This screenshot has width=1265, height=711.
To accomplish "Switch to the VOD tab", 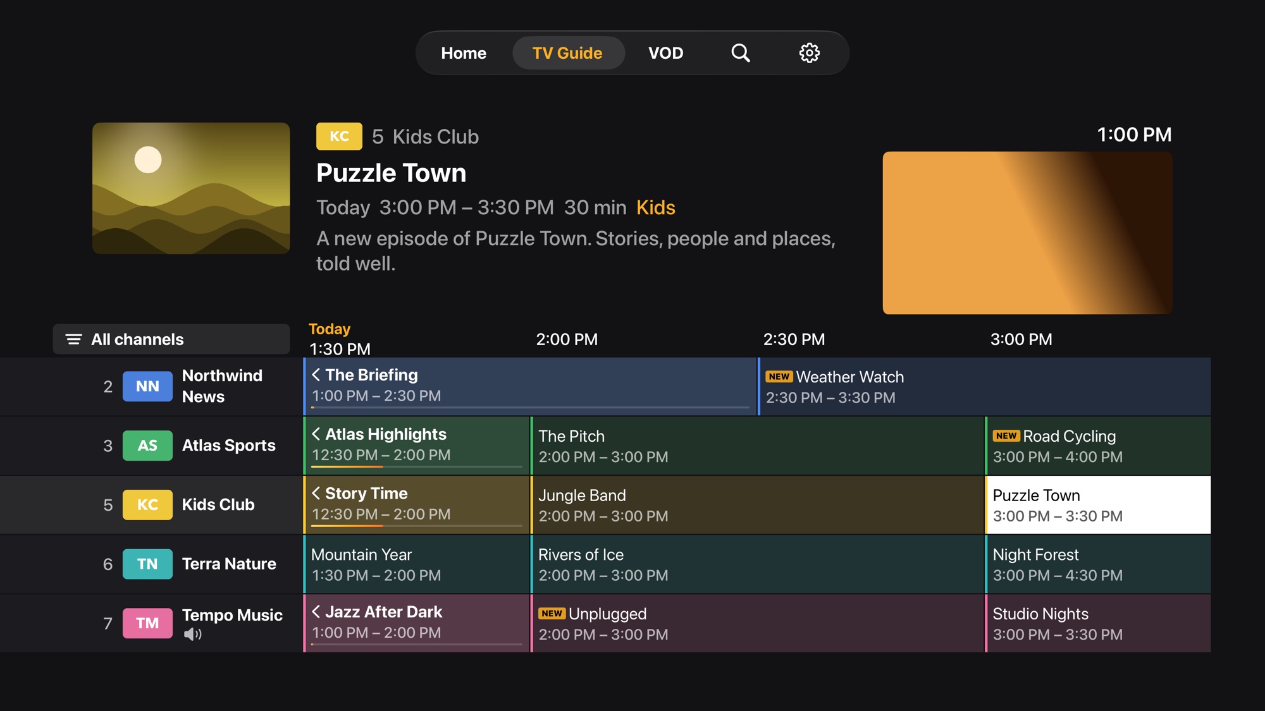I will click(x=665, y=53).
